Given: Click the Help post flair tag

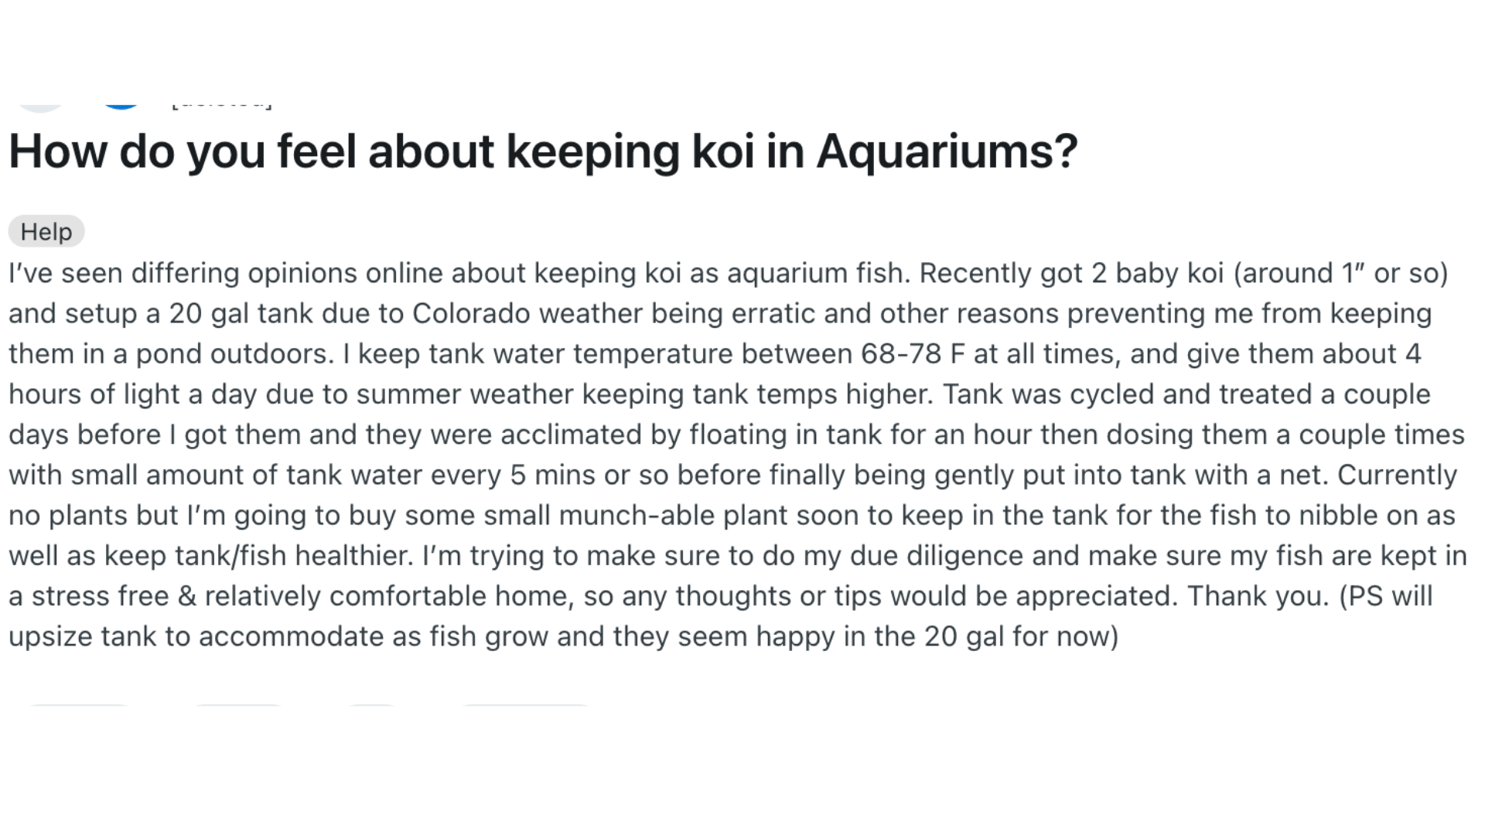Looking at the screenshot, I should point(46,231).
